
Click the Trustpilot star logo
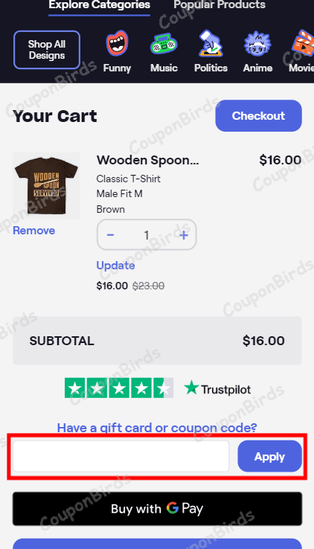click(217, 388)
